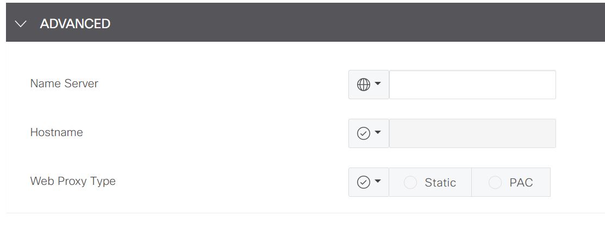Viewport: 605px width, 225px height.
Task: Click the globe icon beside Name Server
Action: coord(363,85)
